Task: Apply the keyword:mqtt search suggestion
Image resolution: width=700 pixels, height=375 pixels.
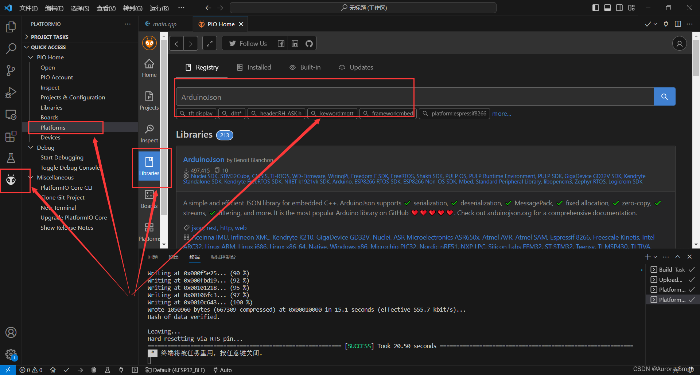Action: [x=332, y=114]
